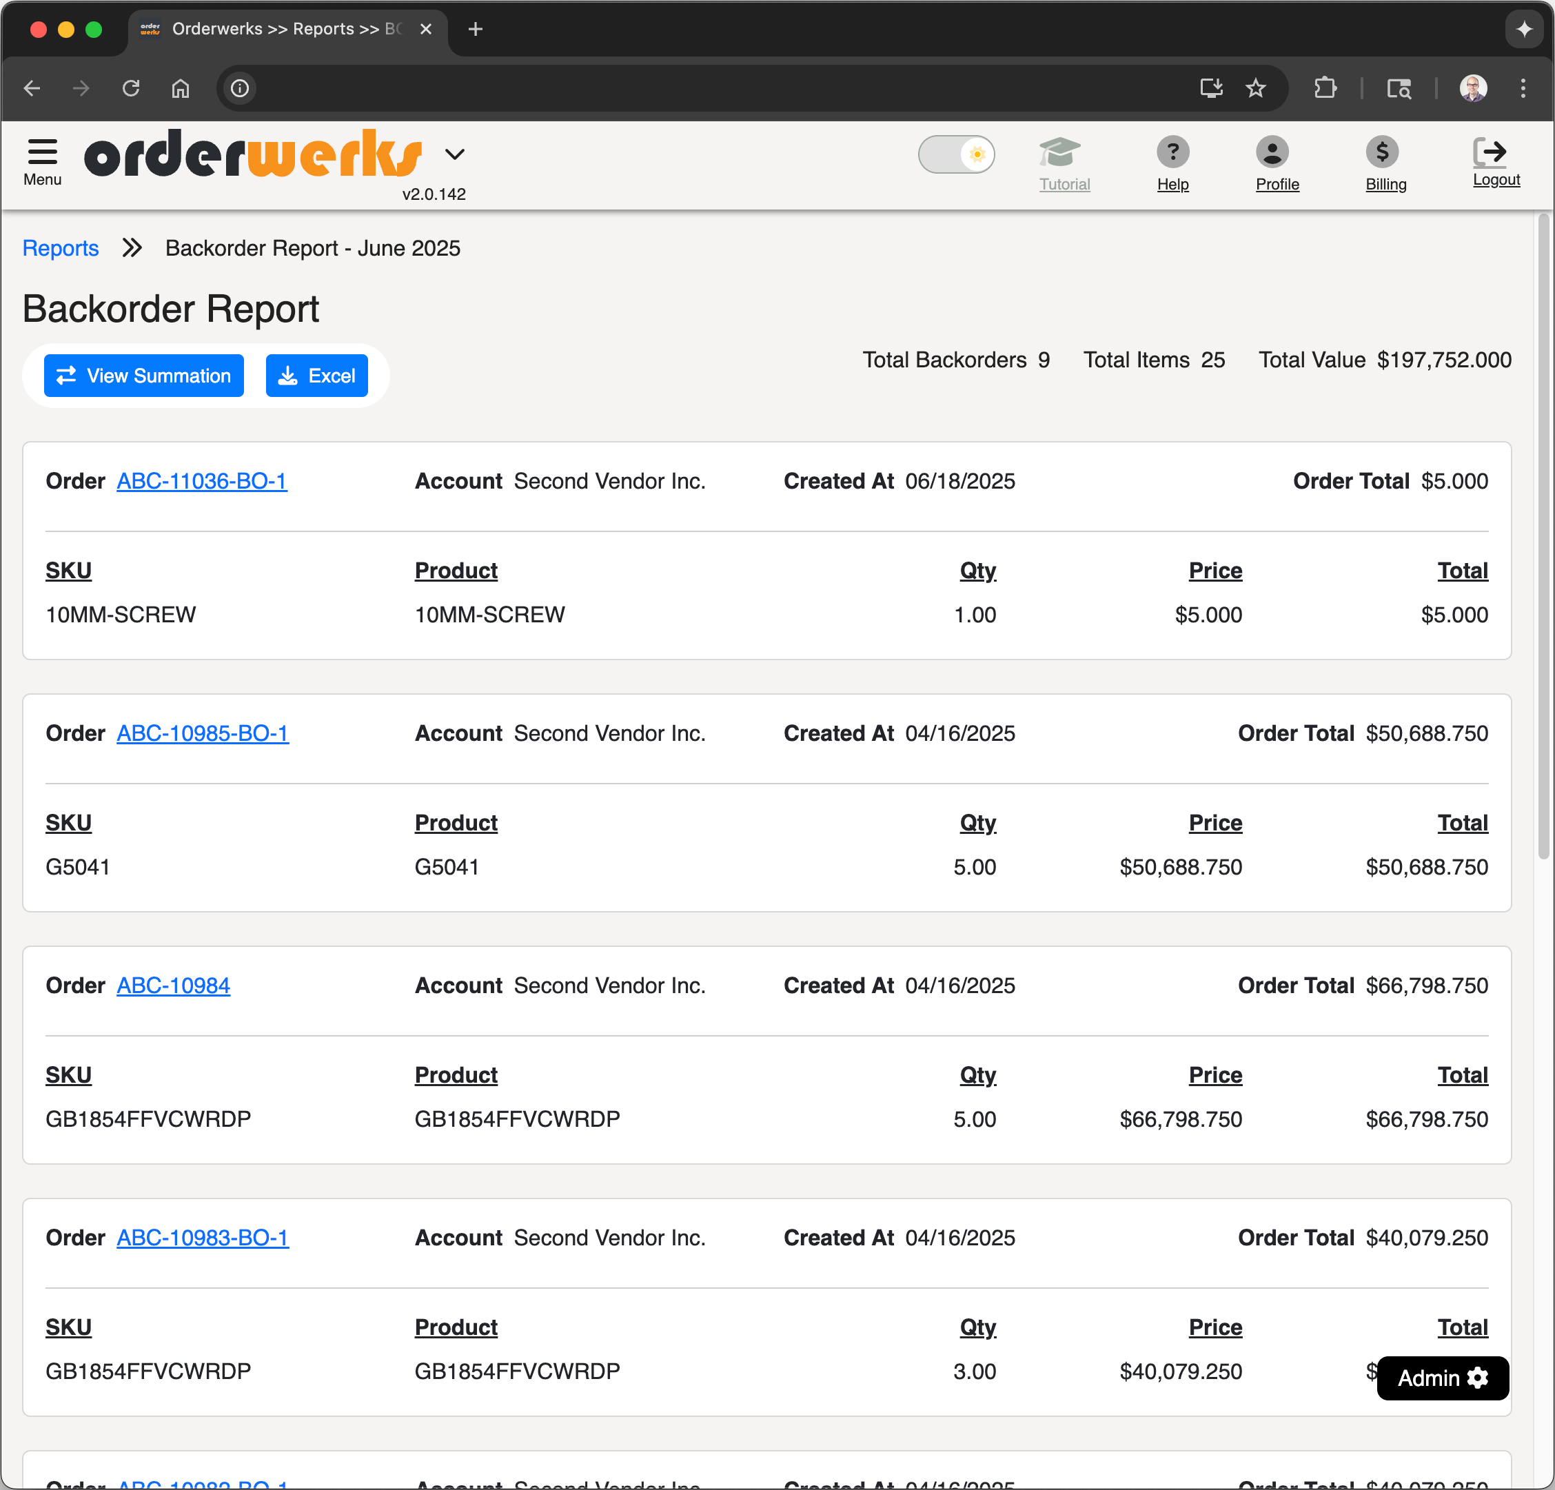Image resolution: width=1555 pixels, height=1490 pixels.
Task: Open Billing dollar sign icon
Action: (1381, 152)
